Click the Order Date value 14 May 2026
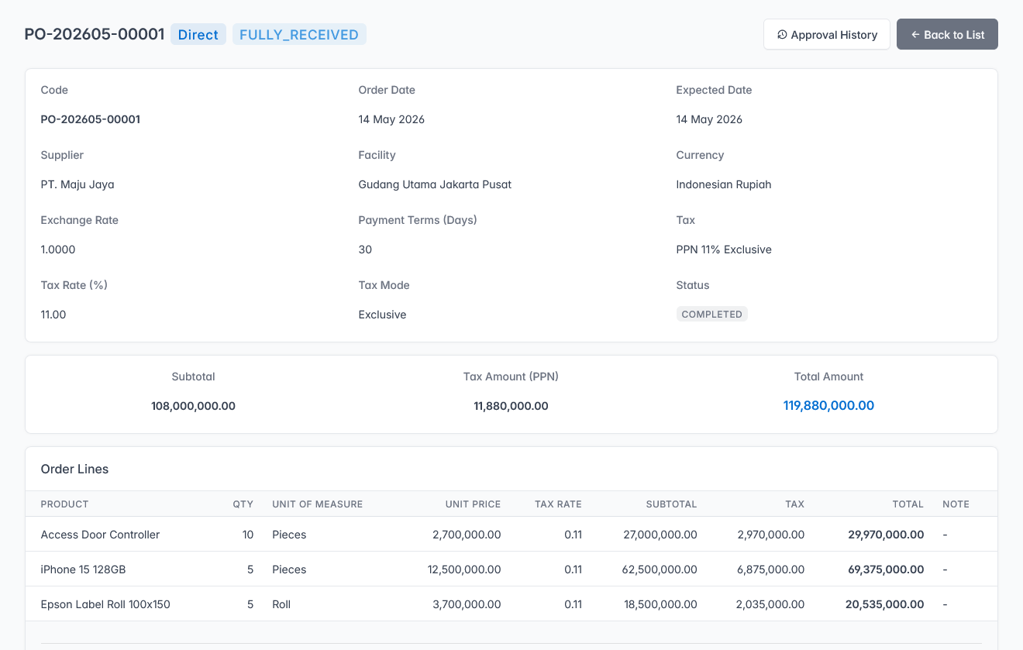The image size is (1023, 650). 391,119
